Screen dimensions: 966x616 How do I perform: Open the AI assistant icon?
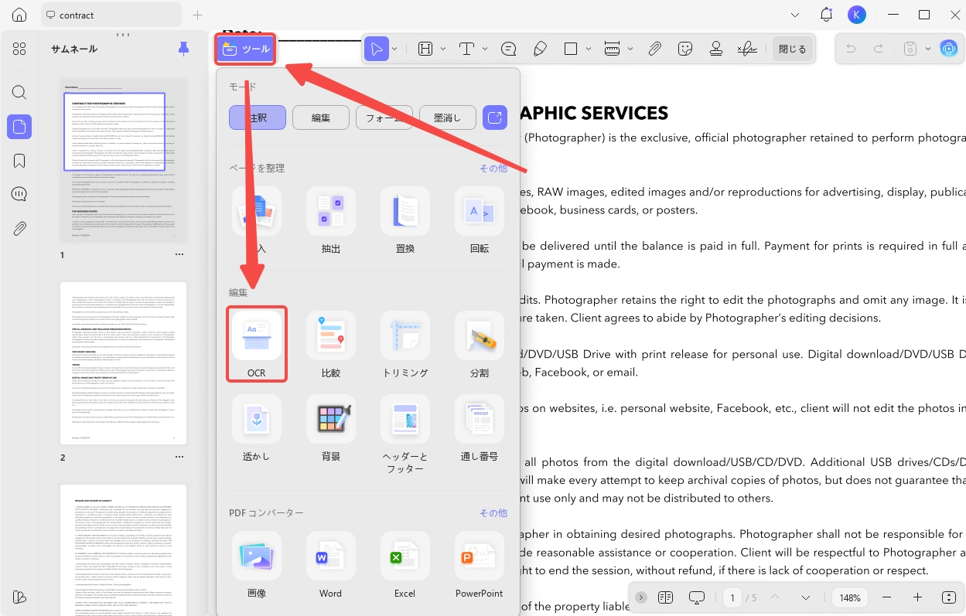coord(948,49)
